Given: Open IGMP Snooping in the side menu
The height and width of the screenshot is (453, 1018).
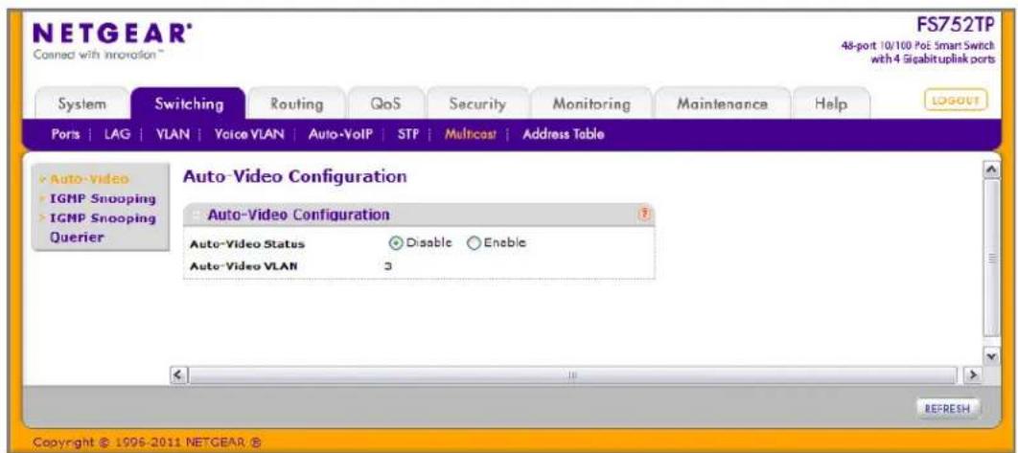Looking at the screenshot, I should coord(103,198).
